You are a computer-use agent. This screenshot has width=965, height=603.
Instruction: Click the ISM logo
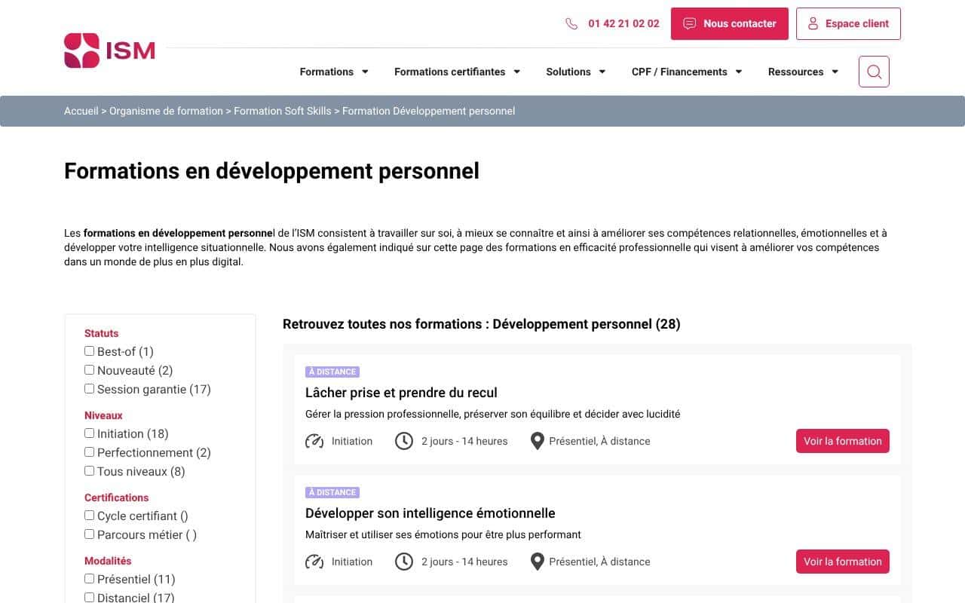(x=109, y=51)
